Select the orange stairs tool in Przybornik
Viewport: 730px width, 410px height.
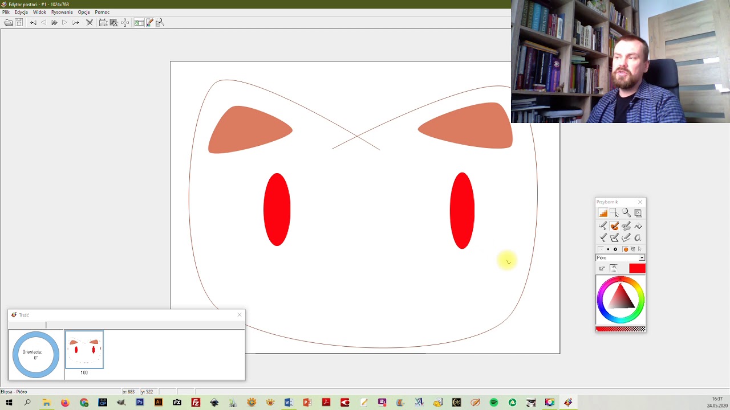603,213
